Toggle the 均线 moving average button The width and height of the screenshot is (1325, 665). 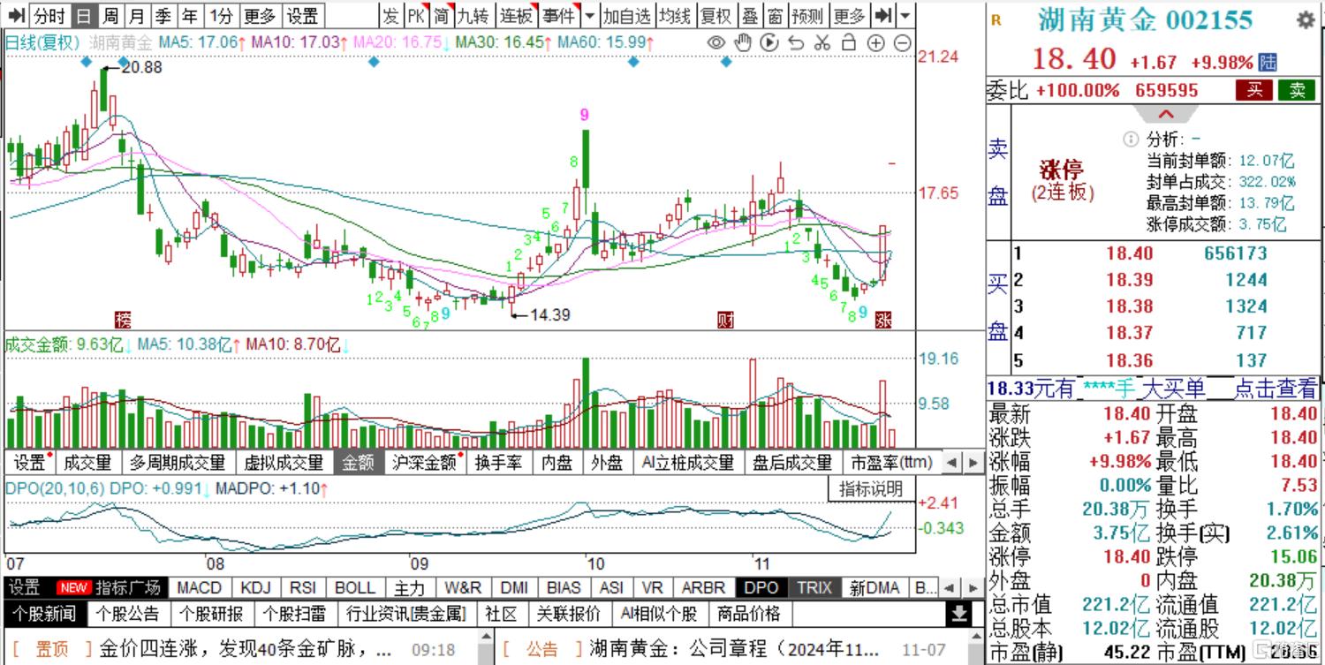(x=675, y=15)
